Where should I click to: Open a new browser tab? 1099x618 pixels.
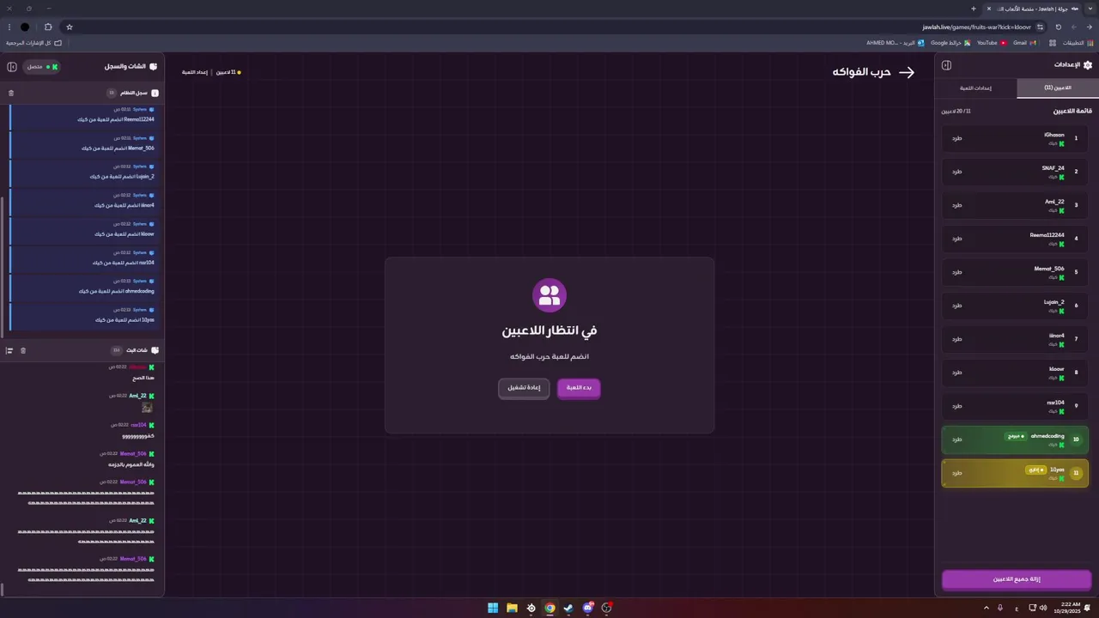pos(973,9)
